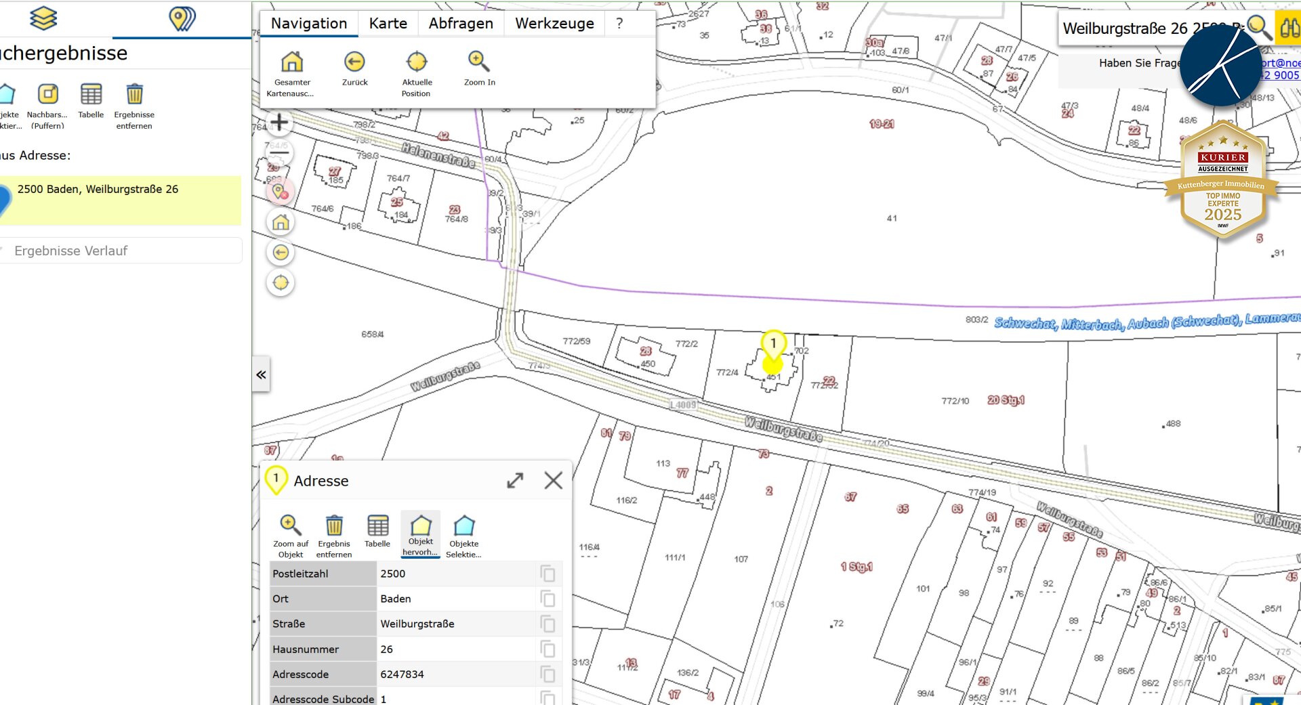Toggle Objekt hervorheben in Adresse panel
This screenshot has height=705, width=1301.
point(420,527)
